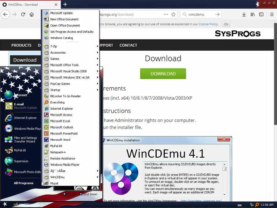Expand the Accessories submenu
The width and height of the screenshot is (277, 208).
71,53
